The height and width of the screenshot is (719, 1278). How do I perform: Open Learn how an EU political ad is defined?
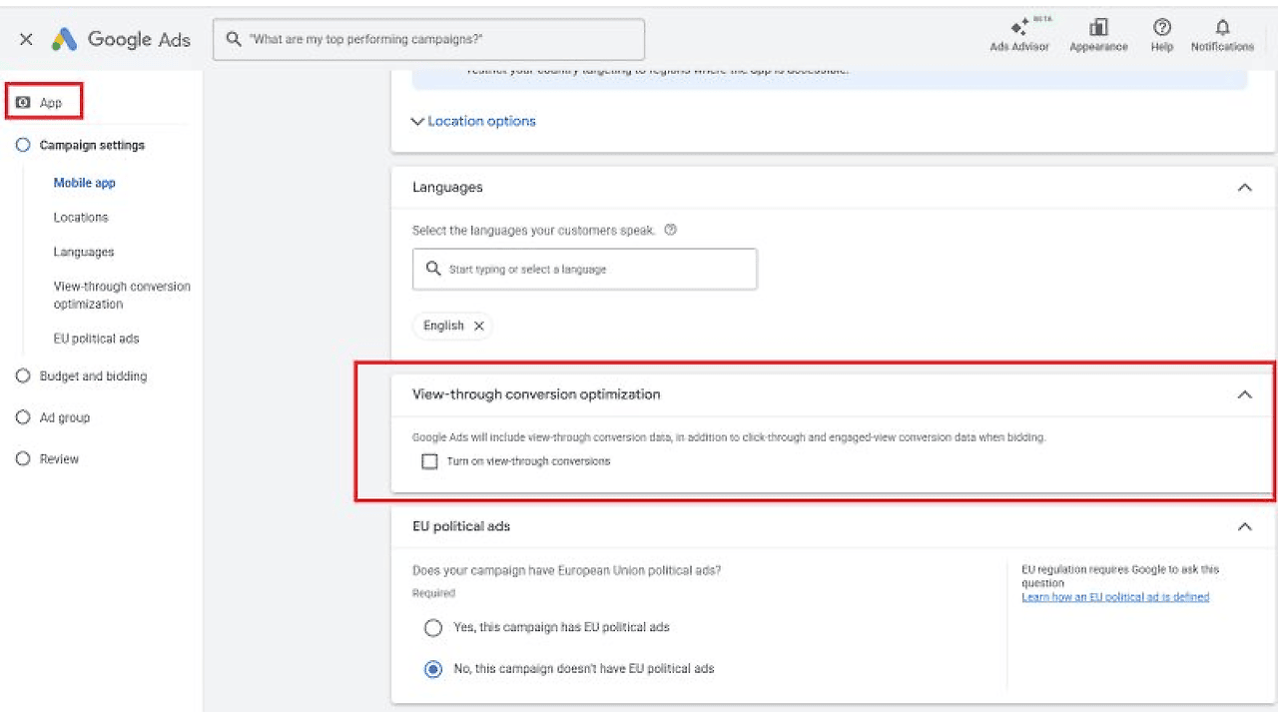coord(1114,597)
